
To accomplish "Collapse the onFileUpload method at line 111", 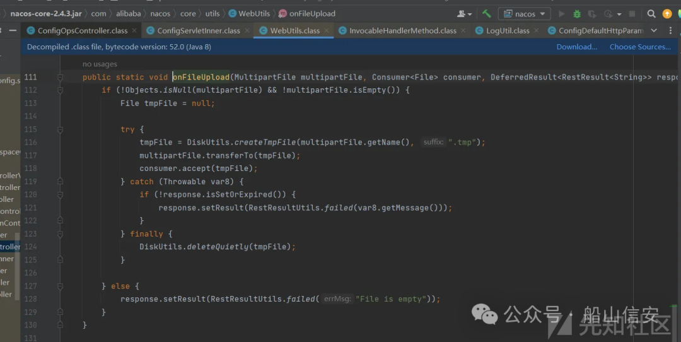I will tap(61, 78).
